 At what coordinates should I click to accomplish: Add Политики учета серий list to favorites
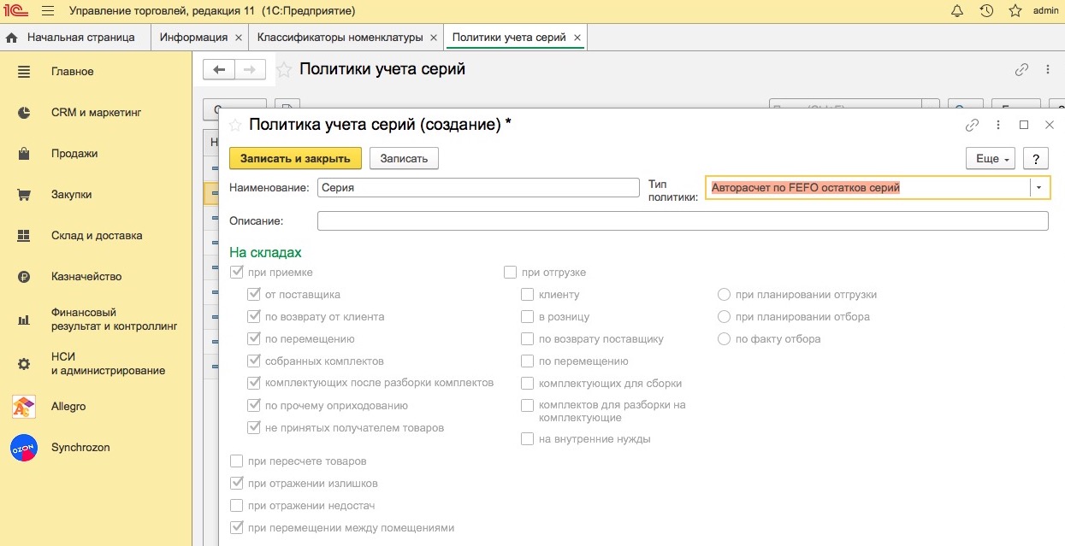[x=283, y=70]
